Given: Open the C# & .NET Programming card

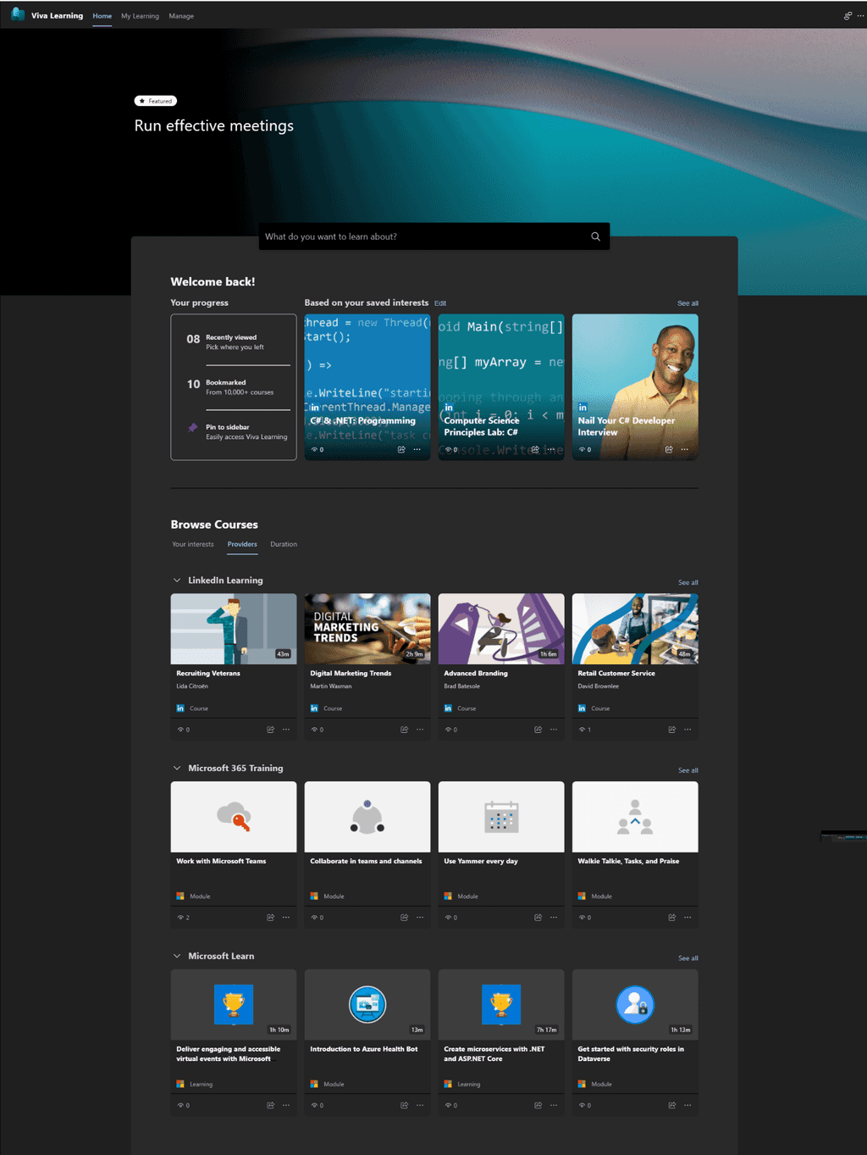Looking at the screenshot, I should (x=367, y=387).
